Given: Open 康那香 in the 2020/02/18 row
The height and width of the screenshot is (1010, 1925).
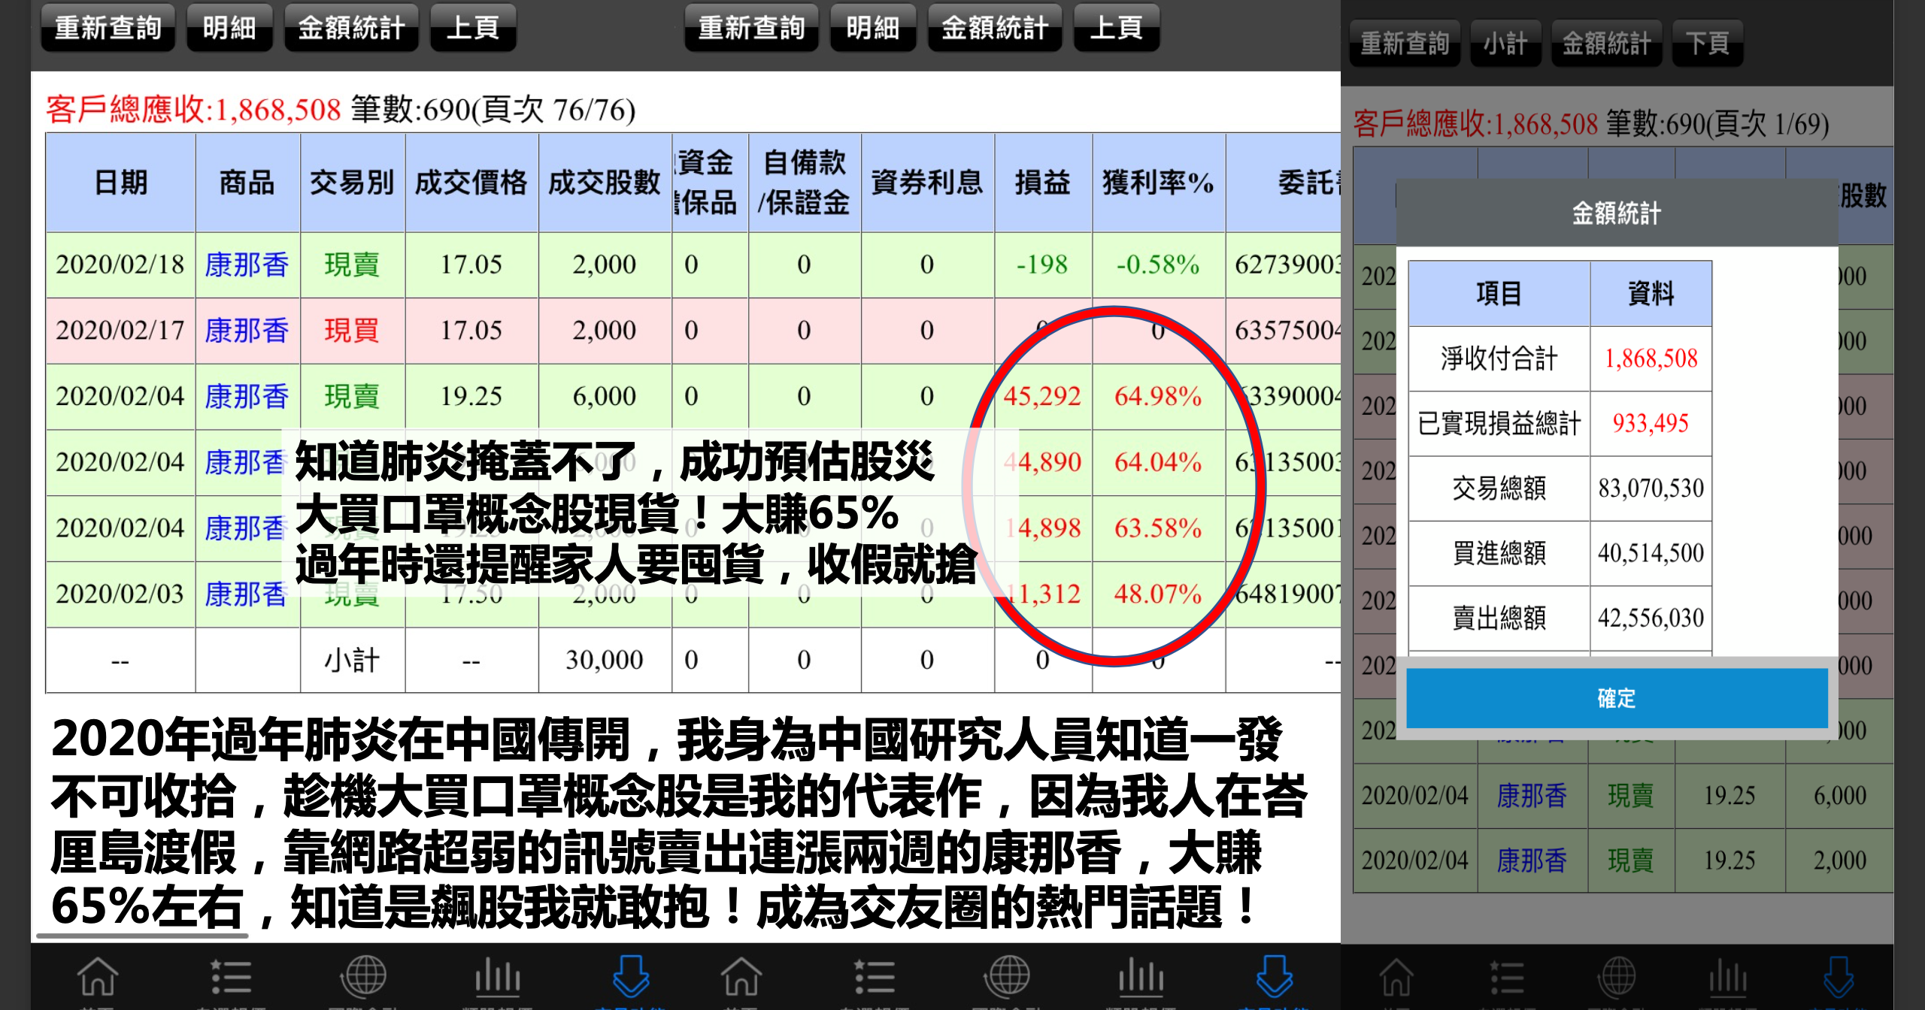Looking at the screenshot, I should [x=247, y=265].
